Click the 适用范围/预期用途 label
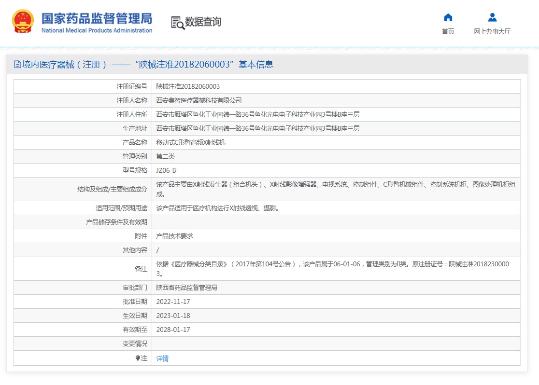The height and width of the screenshot is (385, 539). (x=121, y=208)
